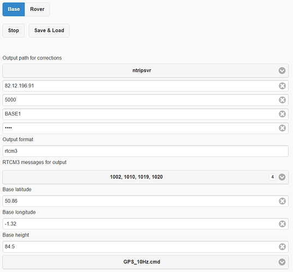Clear the Base longitude value
Viewport: 293px width, 272px height.
[x=282, y=224]
